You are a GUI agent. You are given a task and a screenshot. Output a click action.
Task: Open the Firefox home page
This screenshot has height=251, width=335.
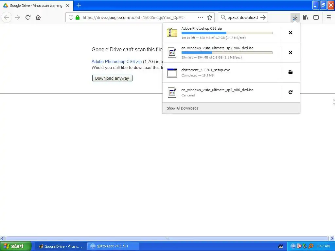(38, 17)
